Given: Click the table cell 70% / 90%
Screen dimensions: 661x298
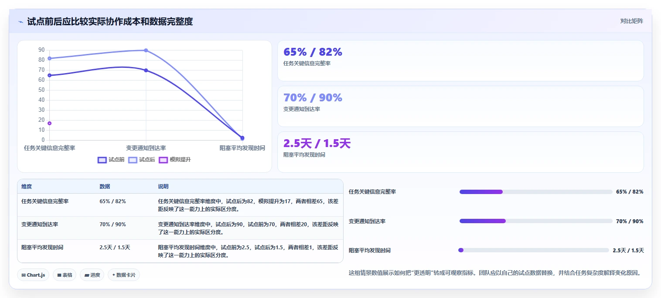Looking at the screenshot, I should point(112,224).
